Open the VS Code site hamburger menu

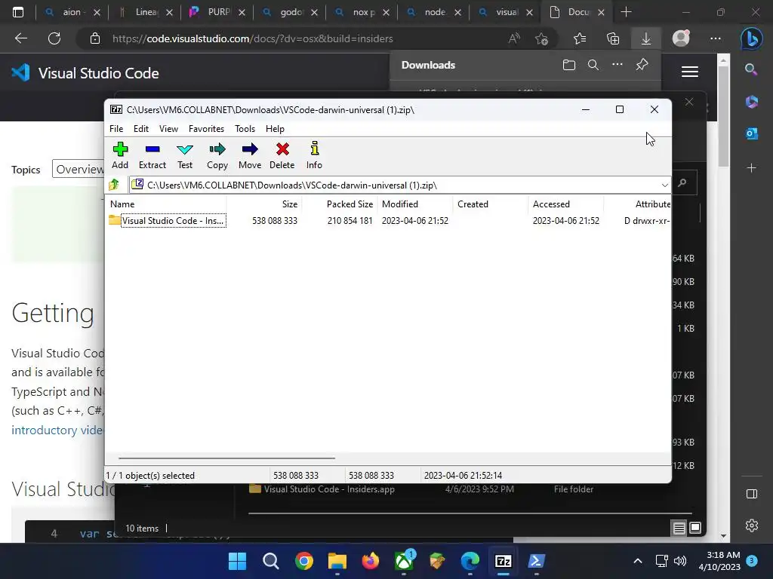[x=690, y=72]
